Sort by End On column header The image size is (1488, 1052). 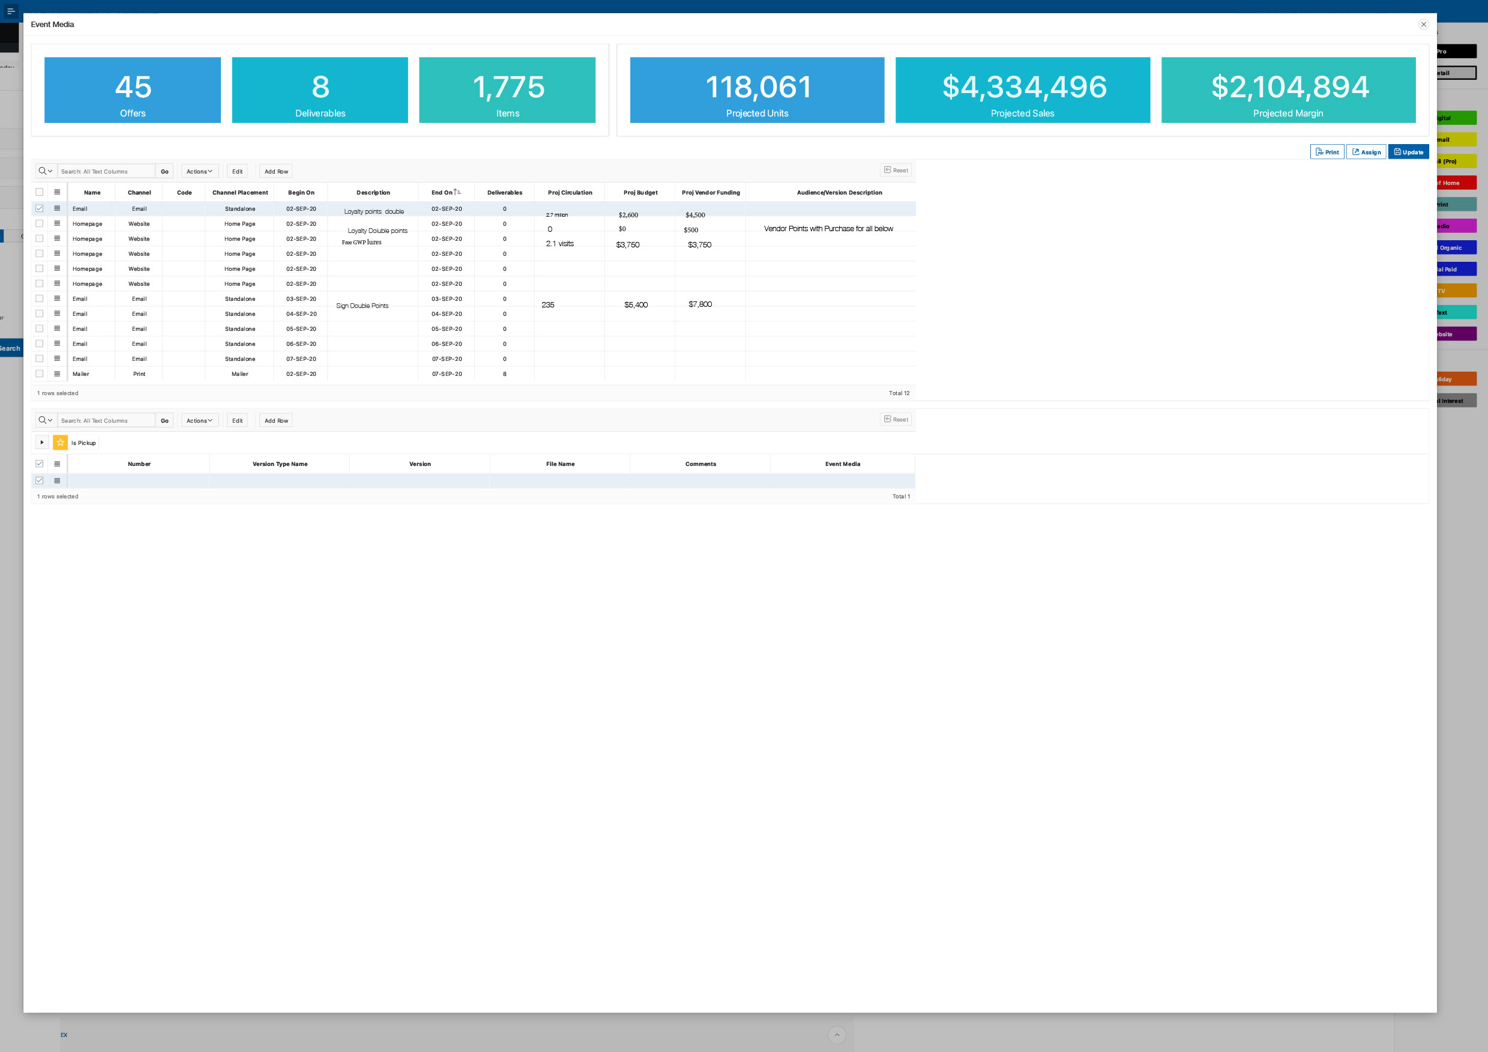pos(442,193)
